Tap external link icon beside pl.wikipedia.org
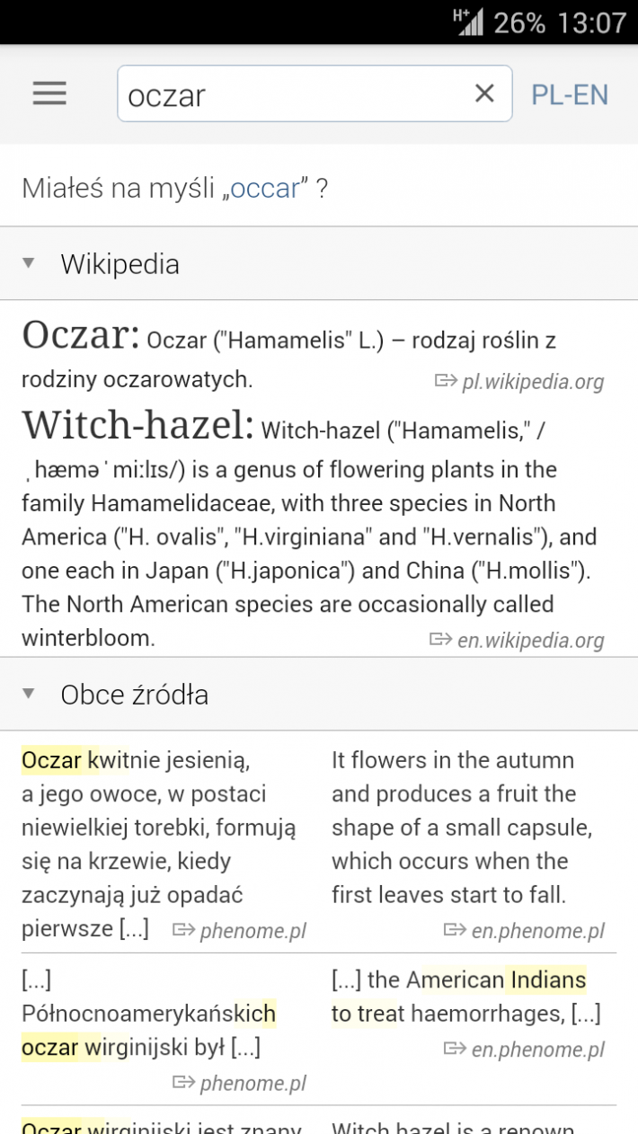The width and height of the screenshot is (638, 1134). 446,381
